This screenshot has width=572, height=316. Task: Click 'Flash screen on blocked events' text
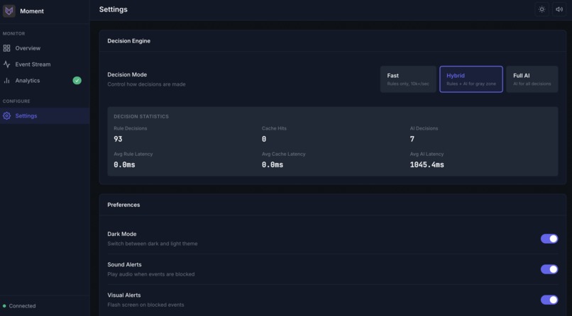pyautogui.click(x=145, y=305)
